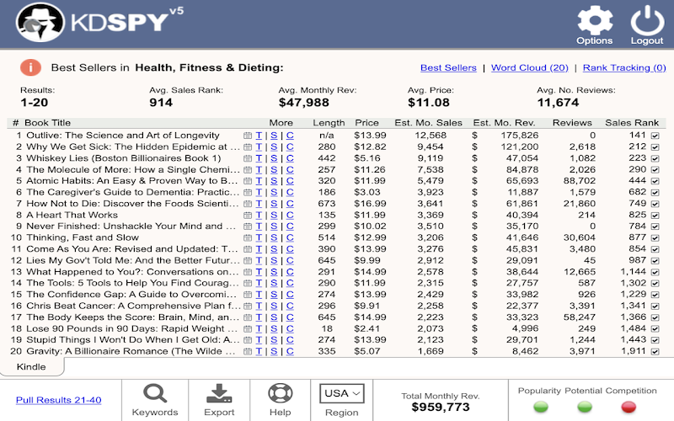Click calendar icon for What Happened to You row
Screen dimensions: 674x421
[248, 272]
